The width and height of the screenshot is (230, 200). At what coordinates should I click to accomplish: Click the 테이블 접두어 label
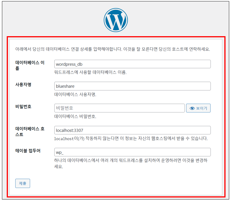(28, 151)
